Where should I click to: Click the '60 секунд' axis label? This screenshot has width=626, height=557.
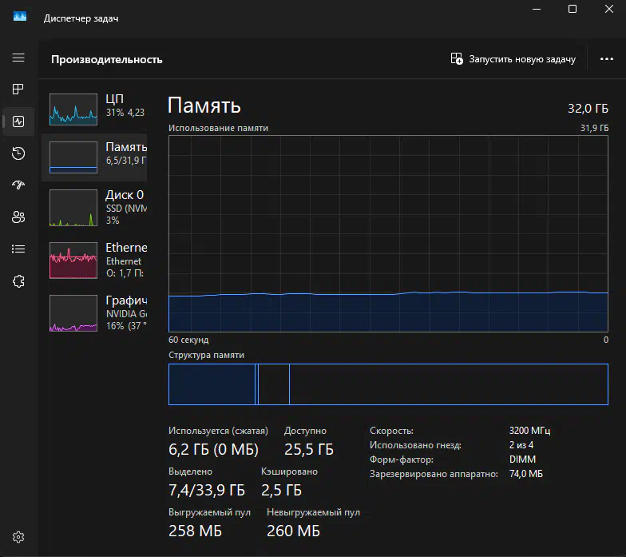(188, 340)
